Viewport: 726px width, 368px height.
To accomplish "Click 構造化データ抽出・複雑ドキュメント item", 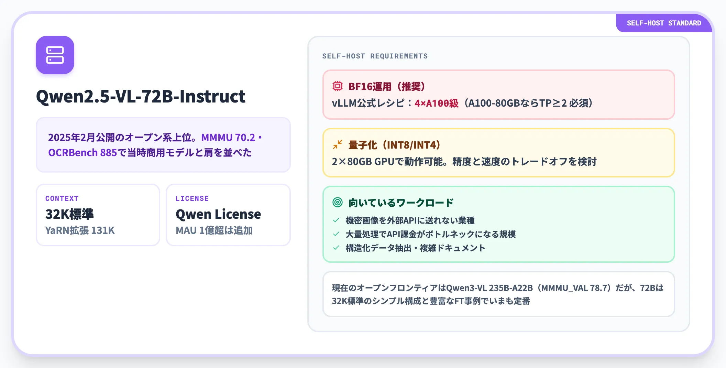I will click(416, 248).
